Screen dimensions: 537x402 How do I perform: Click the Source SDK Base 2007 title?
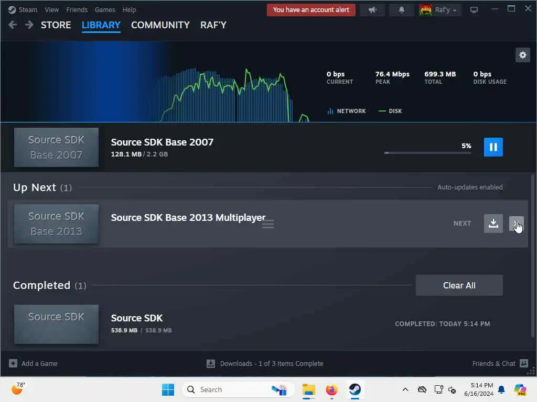[162, 142]
